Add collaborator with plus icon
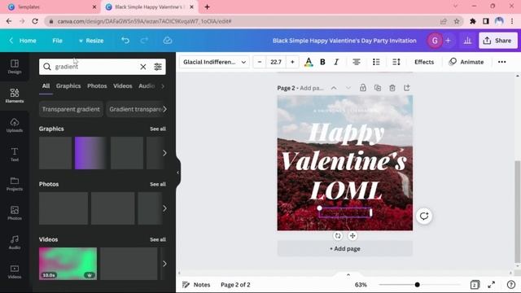Viewport: 521px width, 293px height. (x=448, y=41)
